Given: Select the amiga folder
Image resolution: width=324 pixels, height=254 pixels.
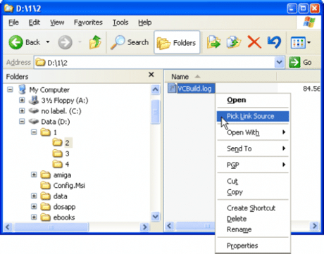Looking at the screenshot, I should coord(62,175).
